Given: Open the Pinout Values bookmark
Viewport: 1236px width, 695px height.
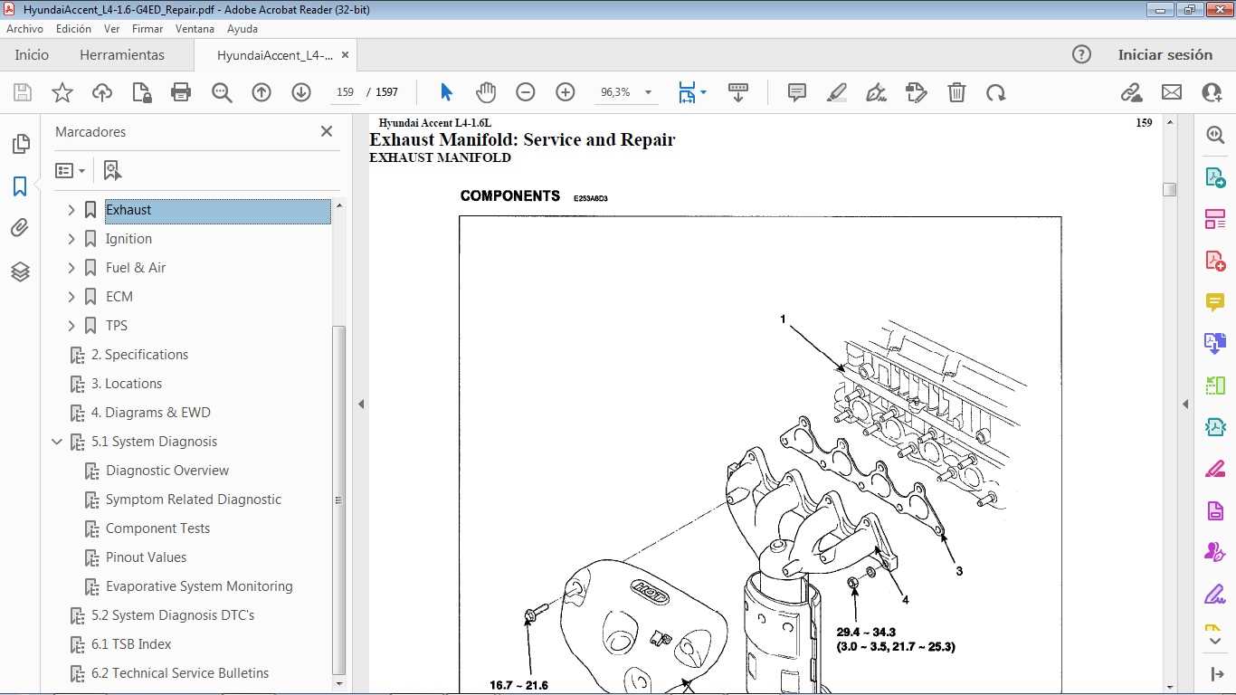Looking at the screenshot, I should (x=146, y=557).
